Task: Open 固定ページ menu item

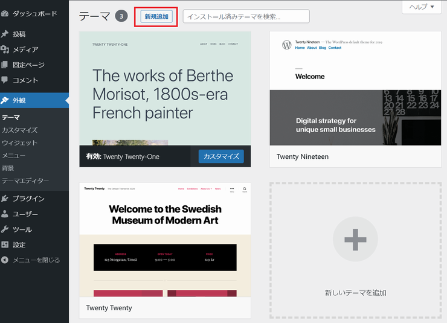Action: coord(34,65)
